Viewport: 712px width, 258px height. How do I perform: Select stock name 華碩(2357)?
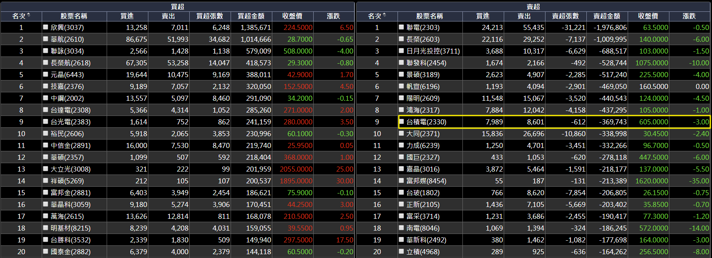tap(67, 157)
